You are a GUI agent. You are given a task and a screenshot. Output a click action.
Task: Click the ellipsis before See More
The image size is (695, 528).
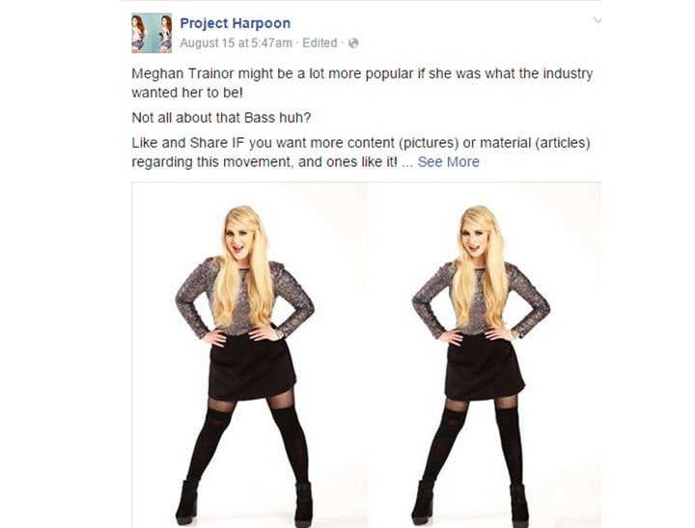click(x=407, y=162)
